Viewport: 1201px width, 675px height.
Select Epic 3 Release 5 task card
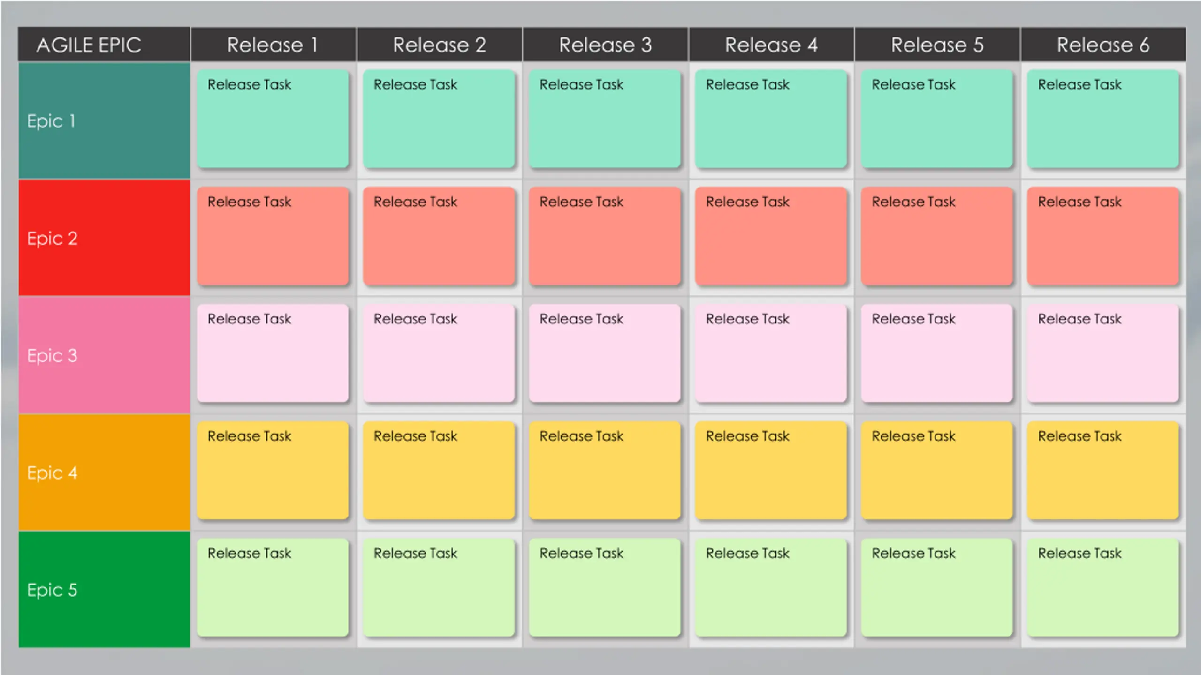coord(937,353)
